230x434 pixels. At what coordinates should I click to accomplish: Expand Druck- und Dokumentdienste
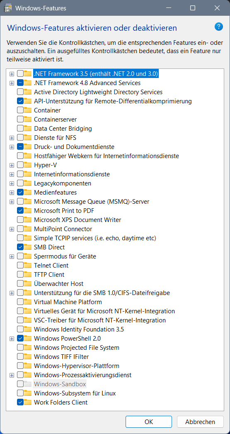(x=12, y=147)
